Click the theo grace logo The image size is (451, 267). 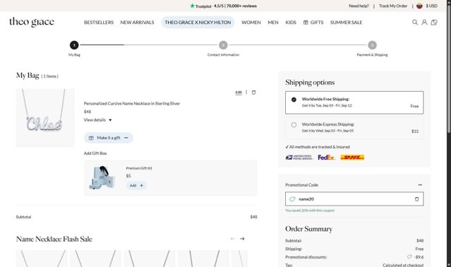pyautogui.click(x=32, y=22)
